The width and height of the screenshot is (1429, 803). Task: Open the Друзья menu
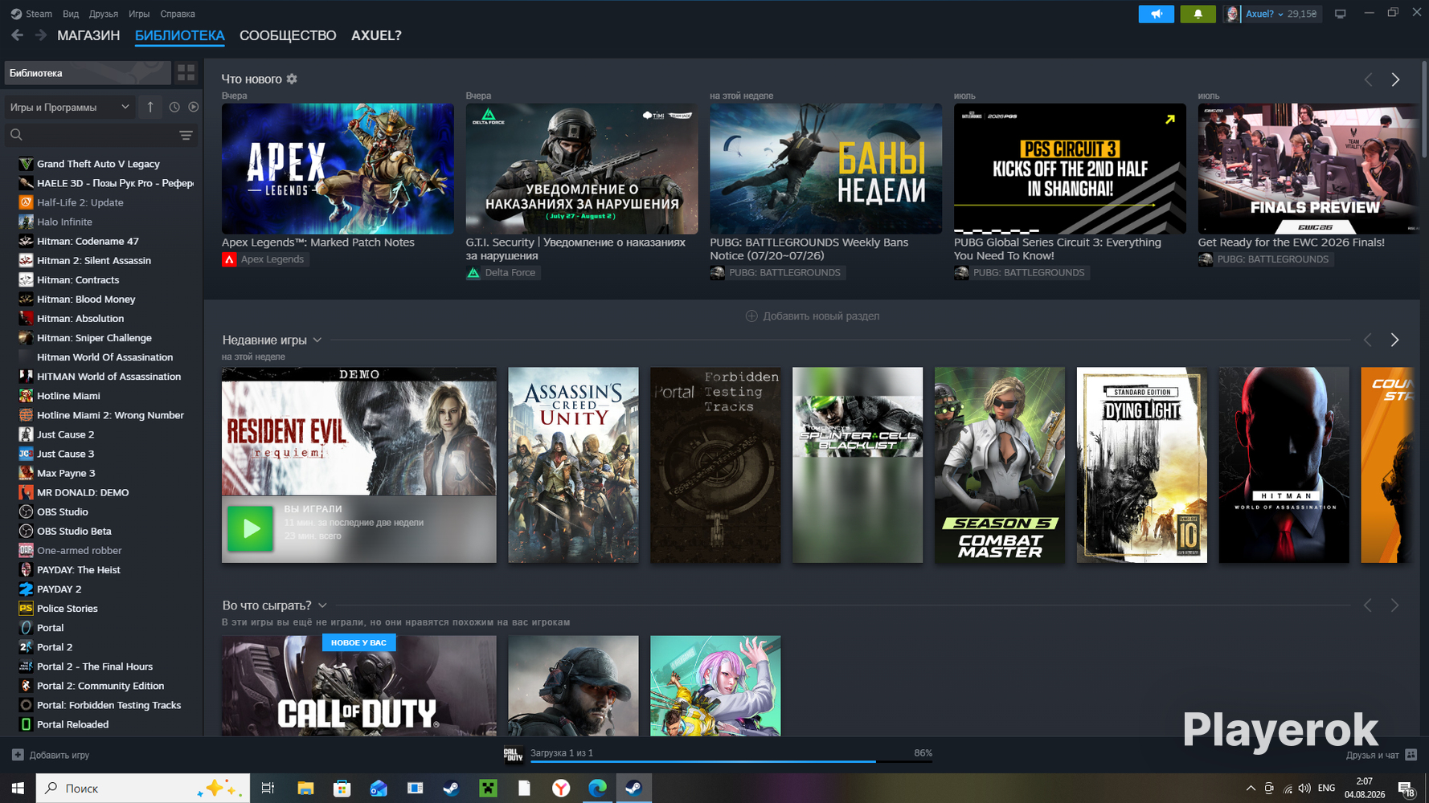(x=104, y=14)
